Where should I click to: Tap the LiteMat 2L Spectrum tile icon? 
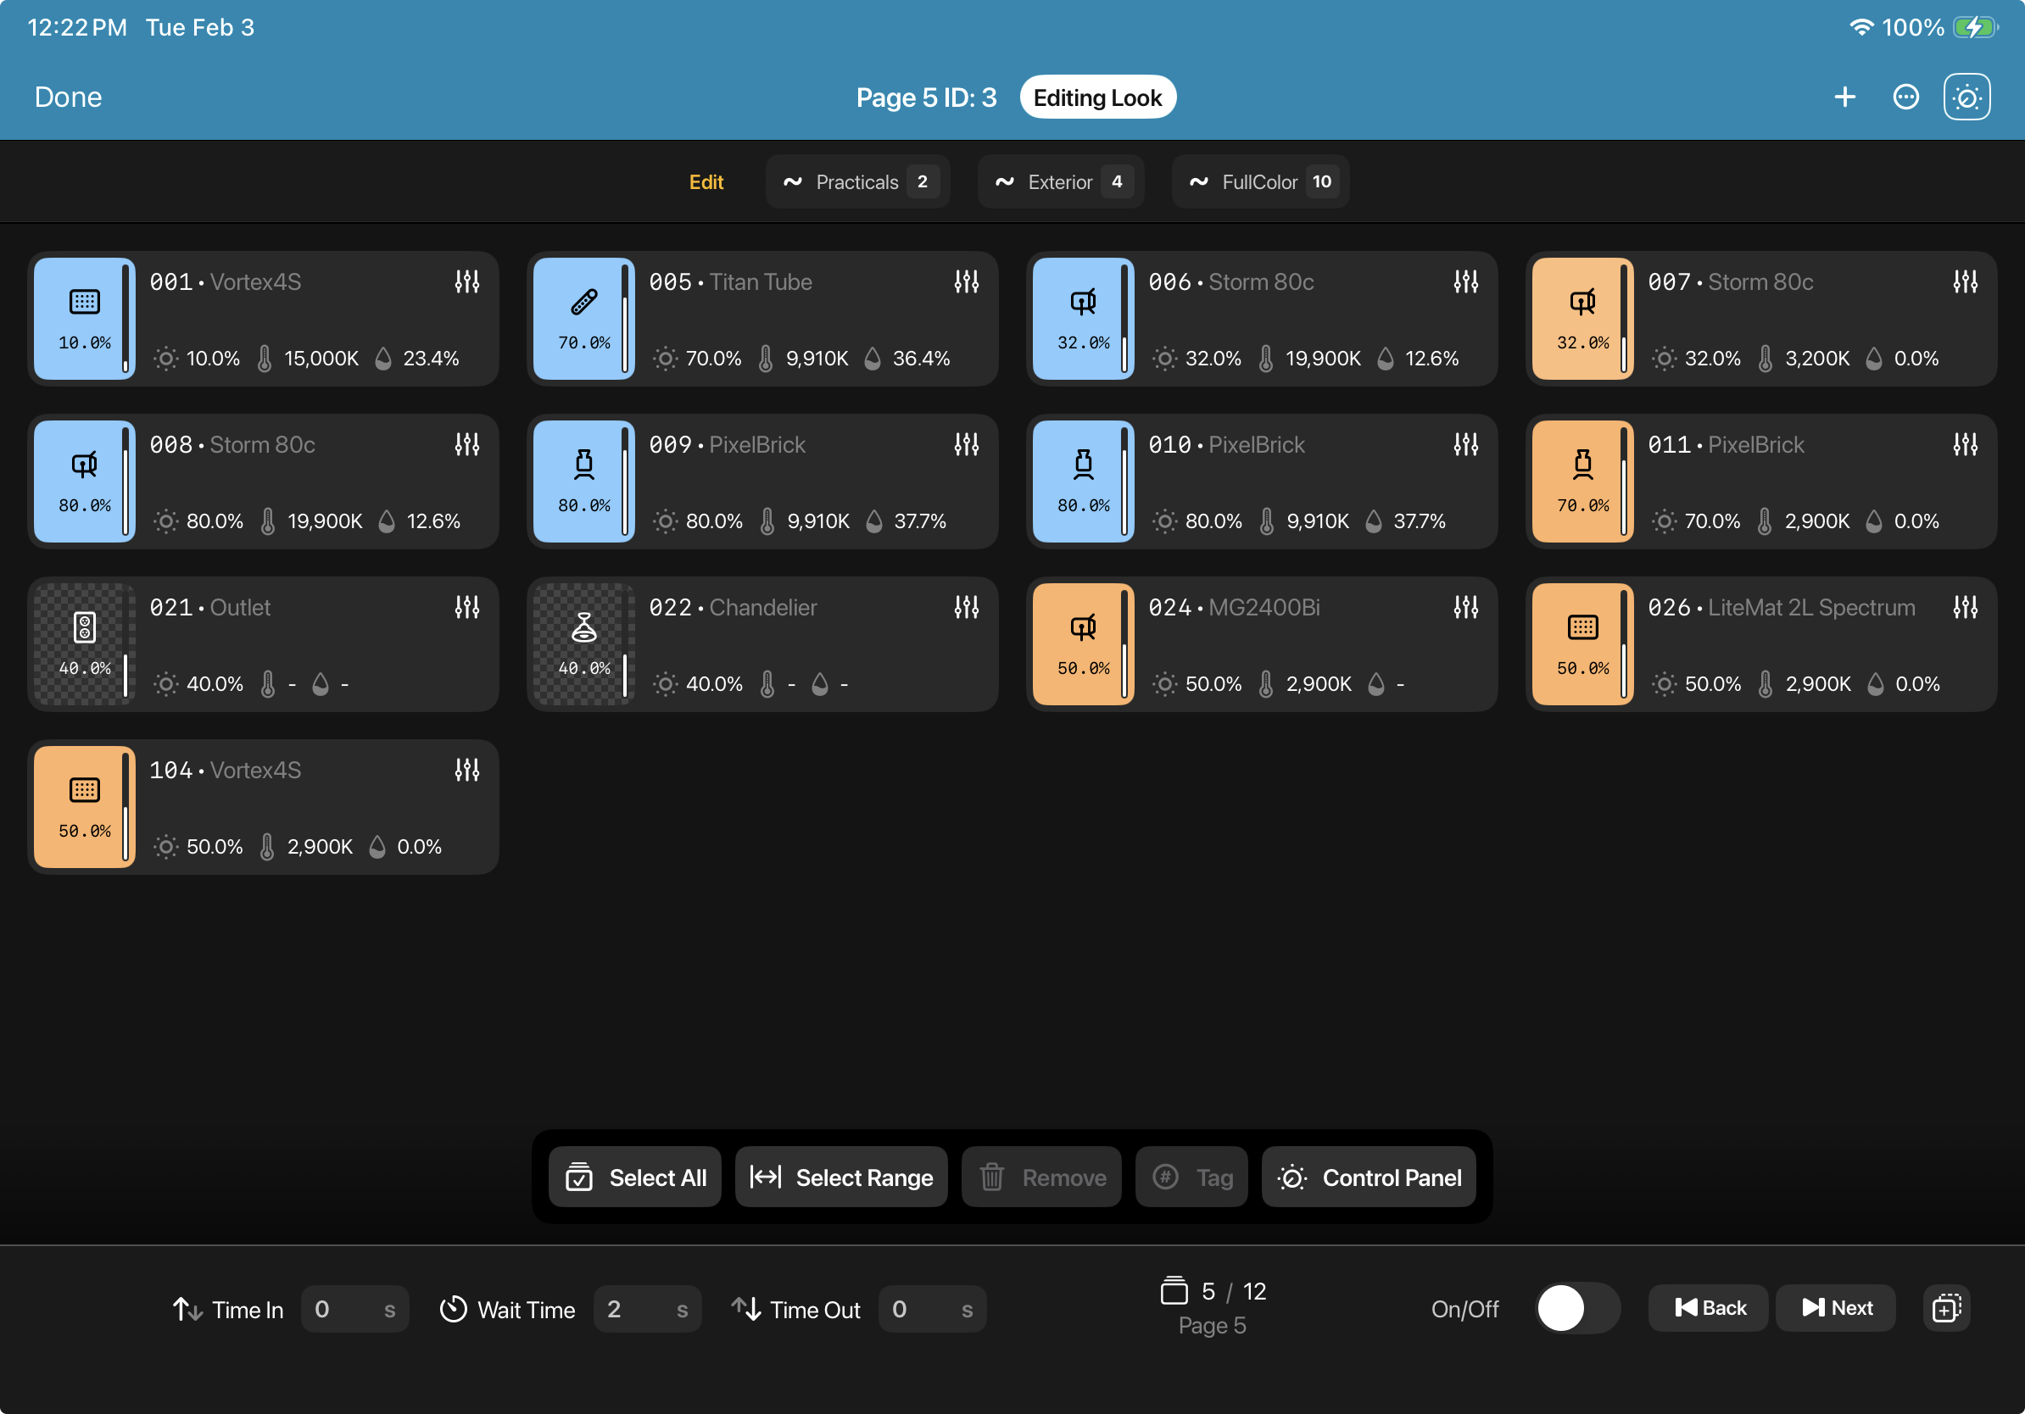1582,628
